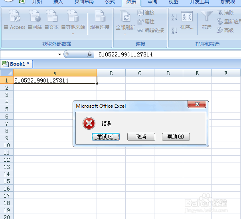This screenshot has height=219, width=241.
Task: Select column C header
Action: point(140,73)
